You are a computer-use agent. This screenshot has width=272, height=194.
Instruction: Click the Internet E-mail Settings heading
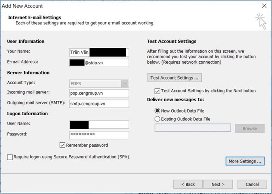[35, 17]
